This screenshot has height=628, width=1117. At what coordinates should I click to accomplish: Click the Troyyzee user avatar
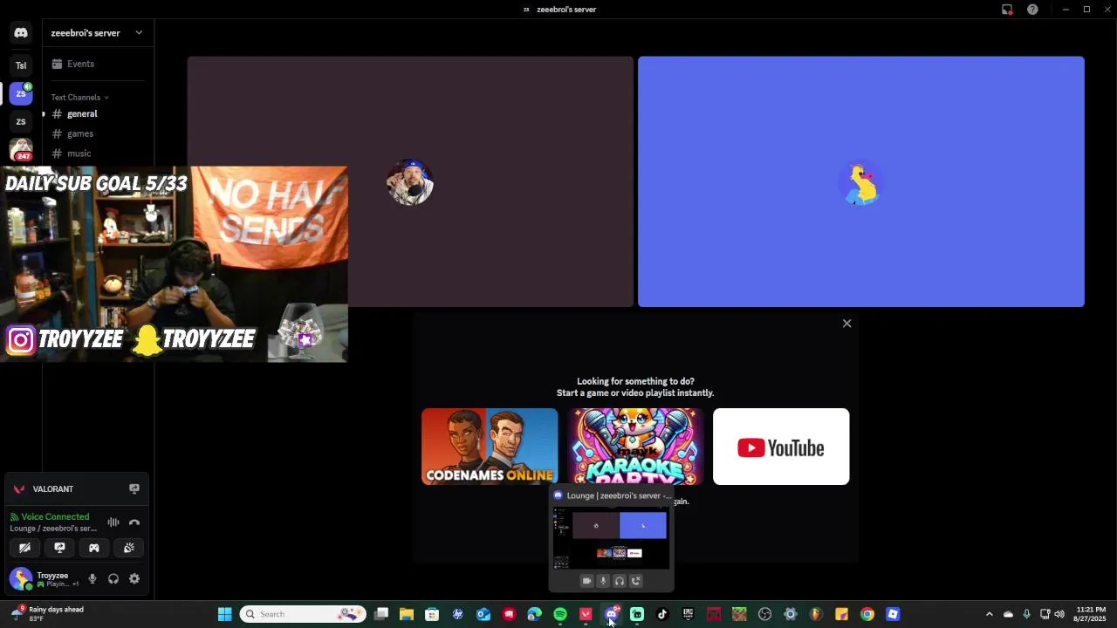coord(21,578)
